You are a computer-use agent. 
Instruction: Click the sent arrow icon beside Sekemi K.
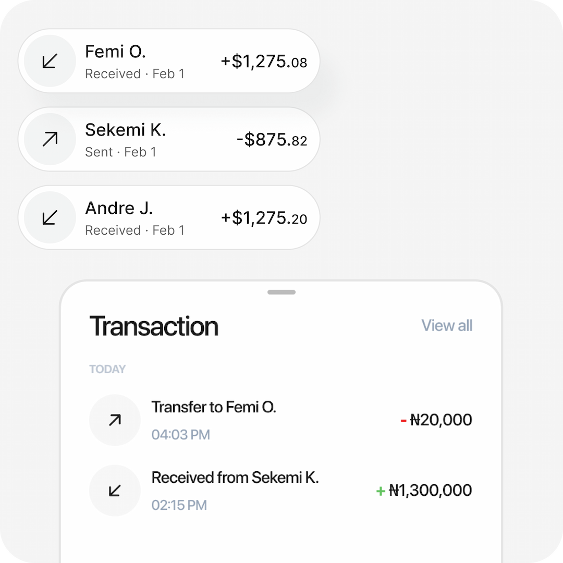coord(50,139)
